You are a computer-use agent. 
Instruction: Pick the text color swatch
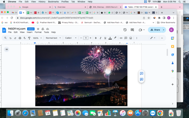click(x=110, y=38)
